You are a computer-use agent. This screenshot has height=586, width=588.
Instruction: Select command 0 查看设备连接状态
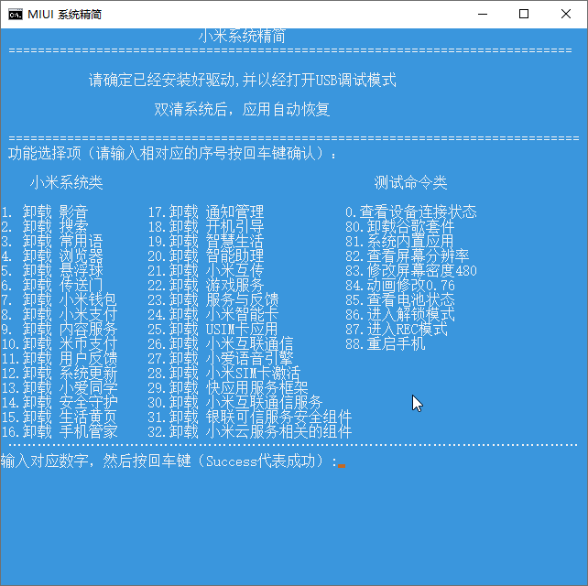coord(411,212)
